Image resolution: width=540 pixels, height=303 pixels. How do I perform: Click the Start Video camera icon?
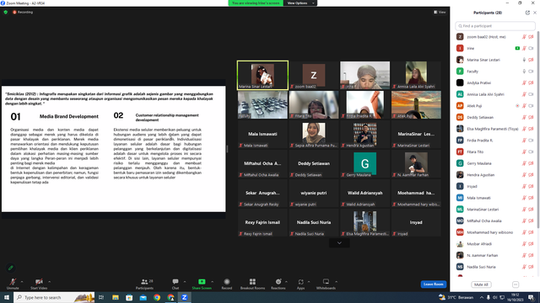click(39, 282)
